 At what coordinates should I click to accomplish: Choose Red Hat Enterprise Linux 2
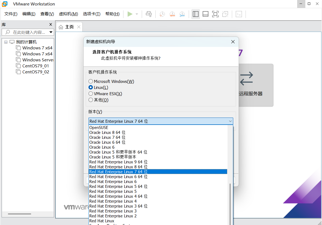(158, 216)
